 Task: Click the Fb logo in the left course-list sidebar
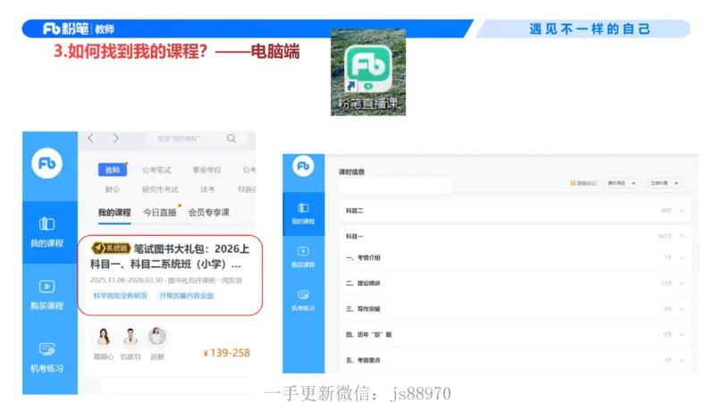[x=47, y=163]
